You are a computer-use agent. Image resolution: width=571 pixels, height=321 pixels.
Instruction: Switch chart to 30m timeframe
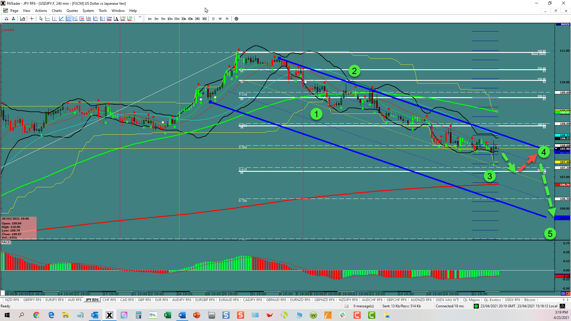[x=183, y=19]
